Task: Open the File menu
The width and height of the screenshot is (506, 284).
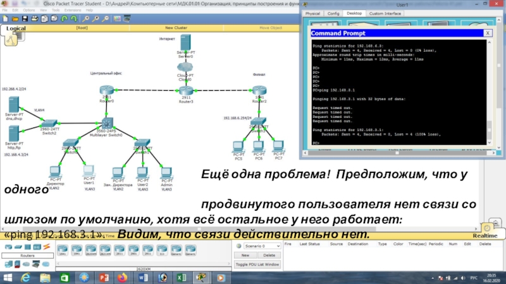Action: click(5, 10)
